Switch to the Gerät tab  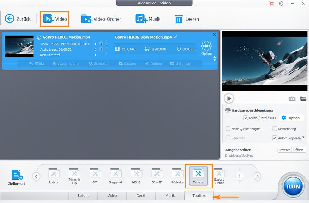tap(141, 195)
